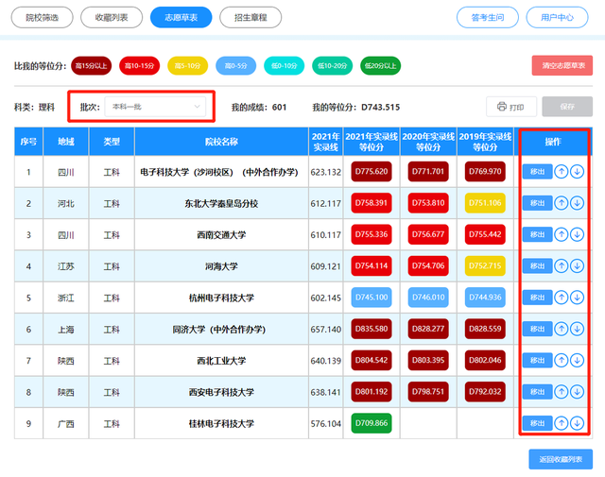Move 东北大学秦皇岛分校 row down
Viewport: 605px width, 477px height.
(x=577, y=203)
